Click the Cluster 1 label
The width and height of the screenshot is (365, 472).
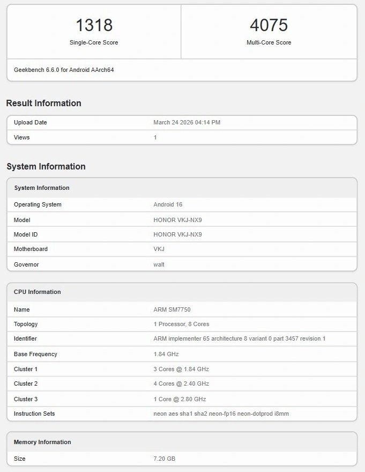coord(26,369)
